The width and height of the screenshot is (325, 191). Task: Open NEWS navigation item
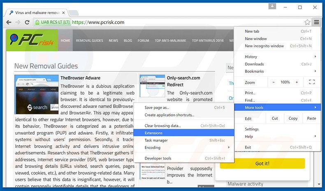(114, 40)
